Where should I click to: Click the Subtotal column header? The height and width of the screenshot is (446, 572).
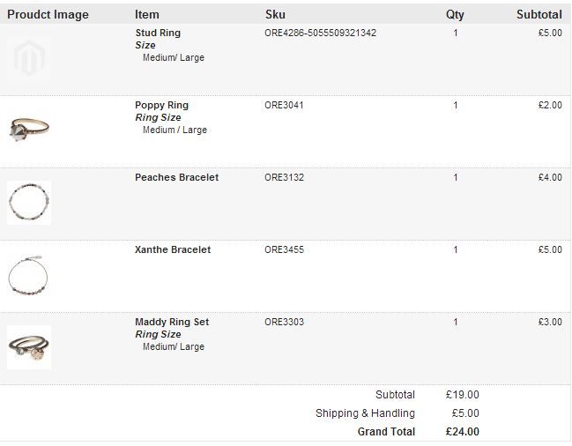539,15
